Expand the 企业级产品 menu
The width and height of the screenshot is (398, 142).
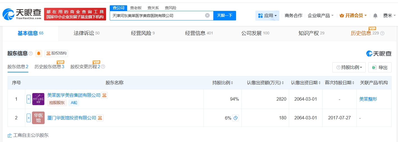click(321, 16)
